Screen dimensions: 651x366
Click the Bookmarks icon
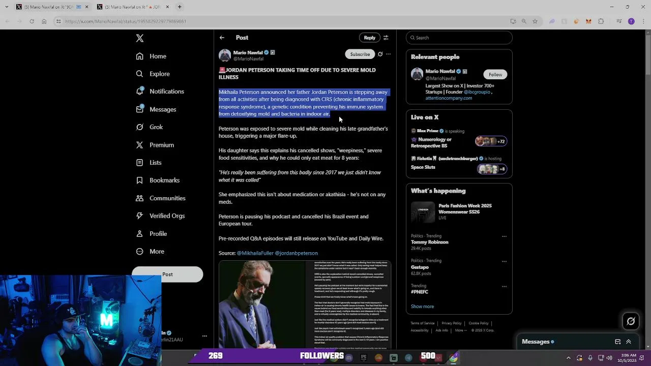(x=139, y=180)
